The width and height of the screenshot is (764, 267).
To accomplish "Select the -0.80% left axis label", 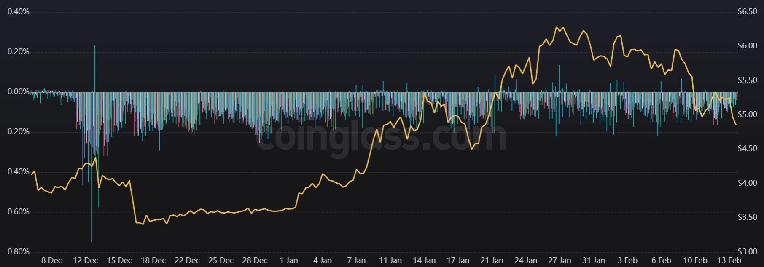I will pos(17,252).
